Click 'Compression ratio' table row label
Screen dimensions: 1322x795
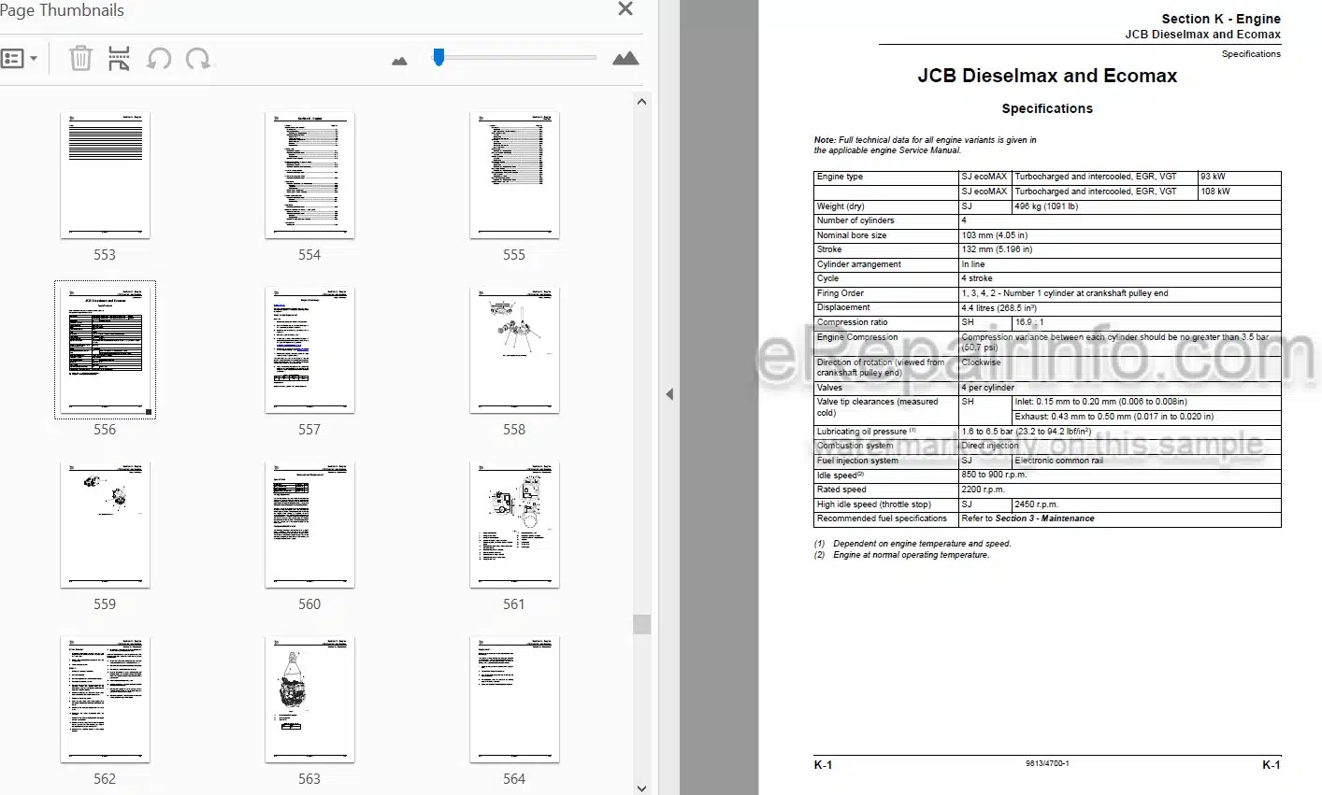pos(852,322)
